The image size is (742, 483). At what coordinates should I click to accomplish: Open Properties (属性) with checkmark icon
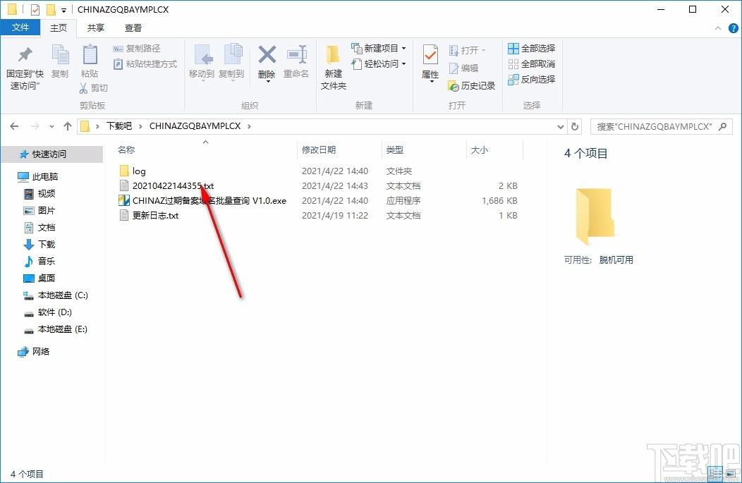click(430, 63)
